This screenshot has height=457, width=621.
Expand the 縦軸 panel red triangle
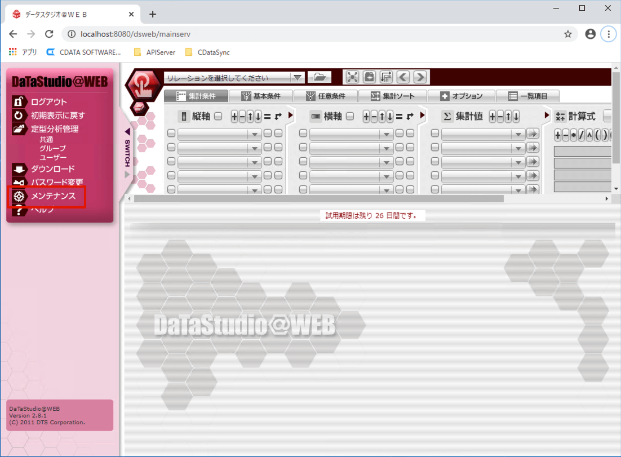291,116
